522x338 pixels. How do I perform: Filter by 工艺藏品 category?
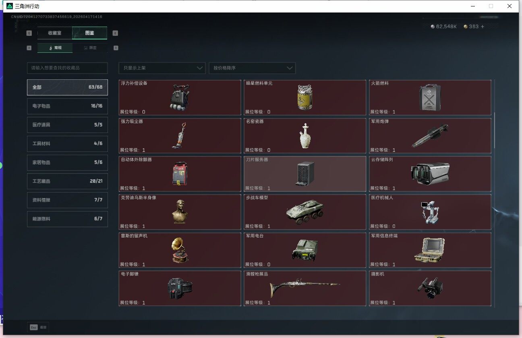click(67, 181)
